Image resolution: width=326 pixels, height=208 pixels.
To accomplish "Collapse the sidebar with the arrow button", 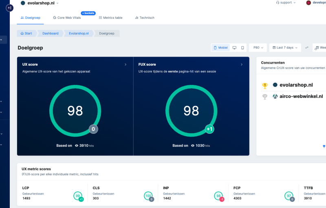I will click(9, 8).
